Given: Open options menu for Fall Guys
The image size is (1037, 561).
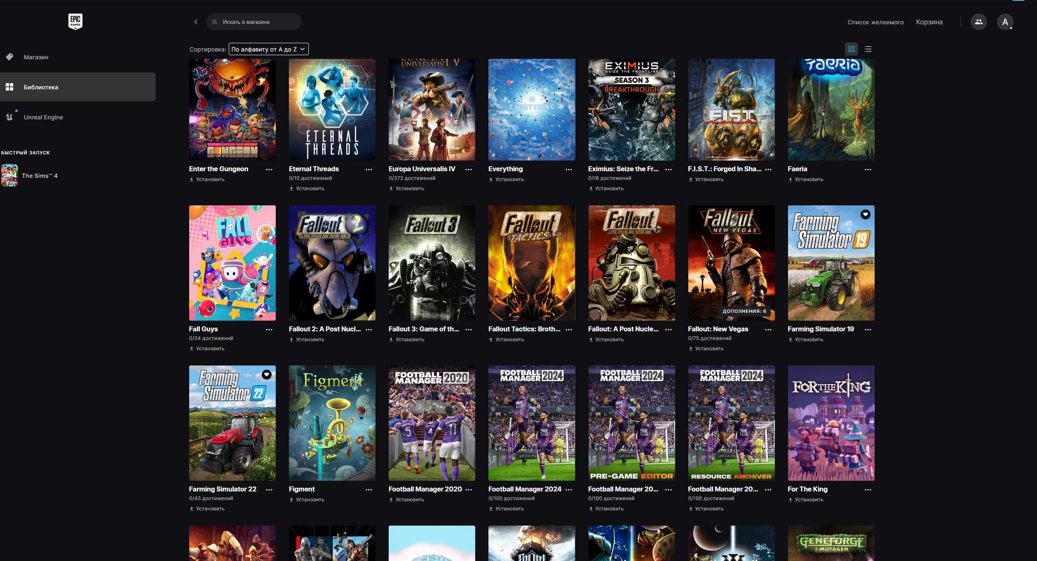Looking at the screenshot, I should pyautogui.click(x=269, y=330).
